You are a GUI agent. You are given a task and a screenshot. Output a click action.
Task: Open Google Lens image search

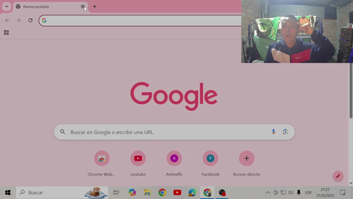285,132
